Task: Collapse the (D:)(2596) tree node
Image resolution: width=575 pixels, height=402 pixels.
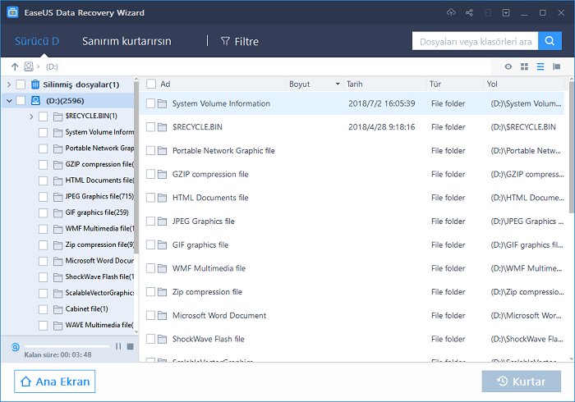Action: 8,100
